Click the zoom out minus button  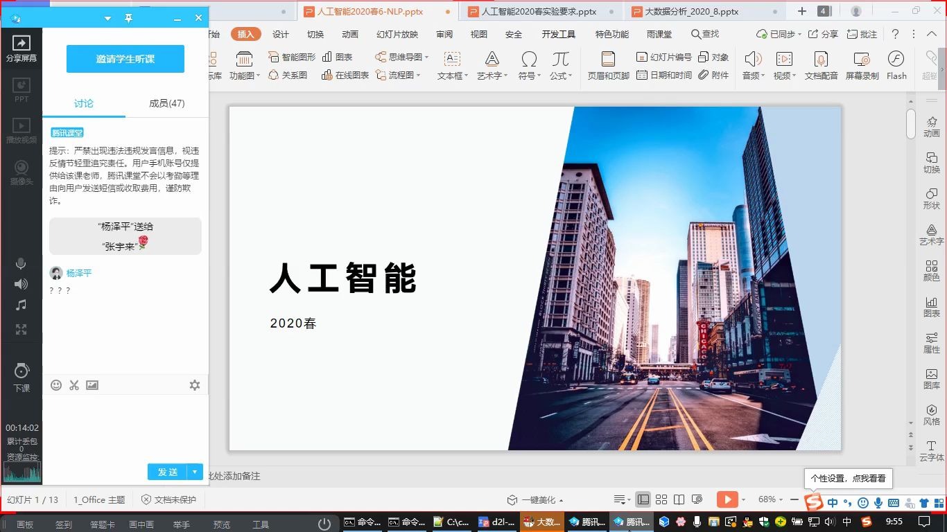point(794,499)
